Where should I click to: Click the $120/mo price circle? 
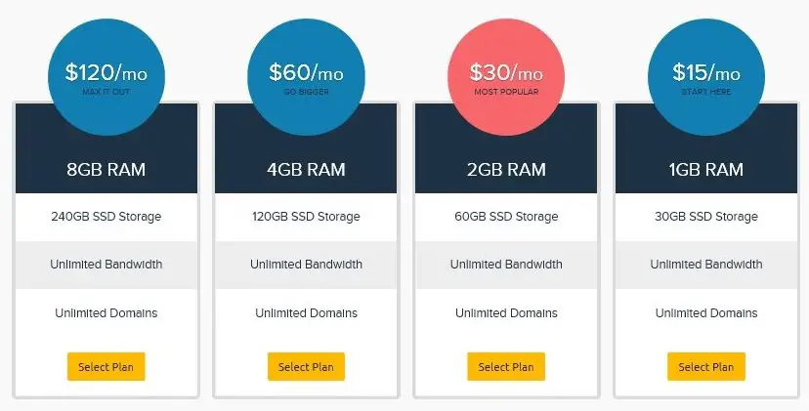pyautogui.click(x=106, y=77)
